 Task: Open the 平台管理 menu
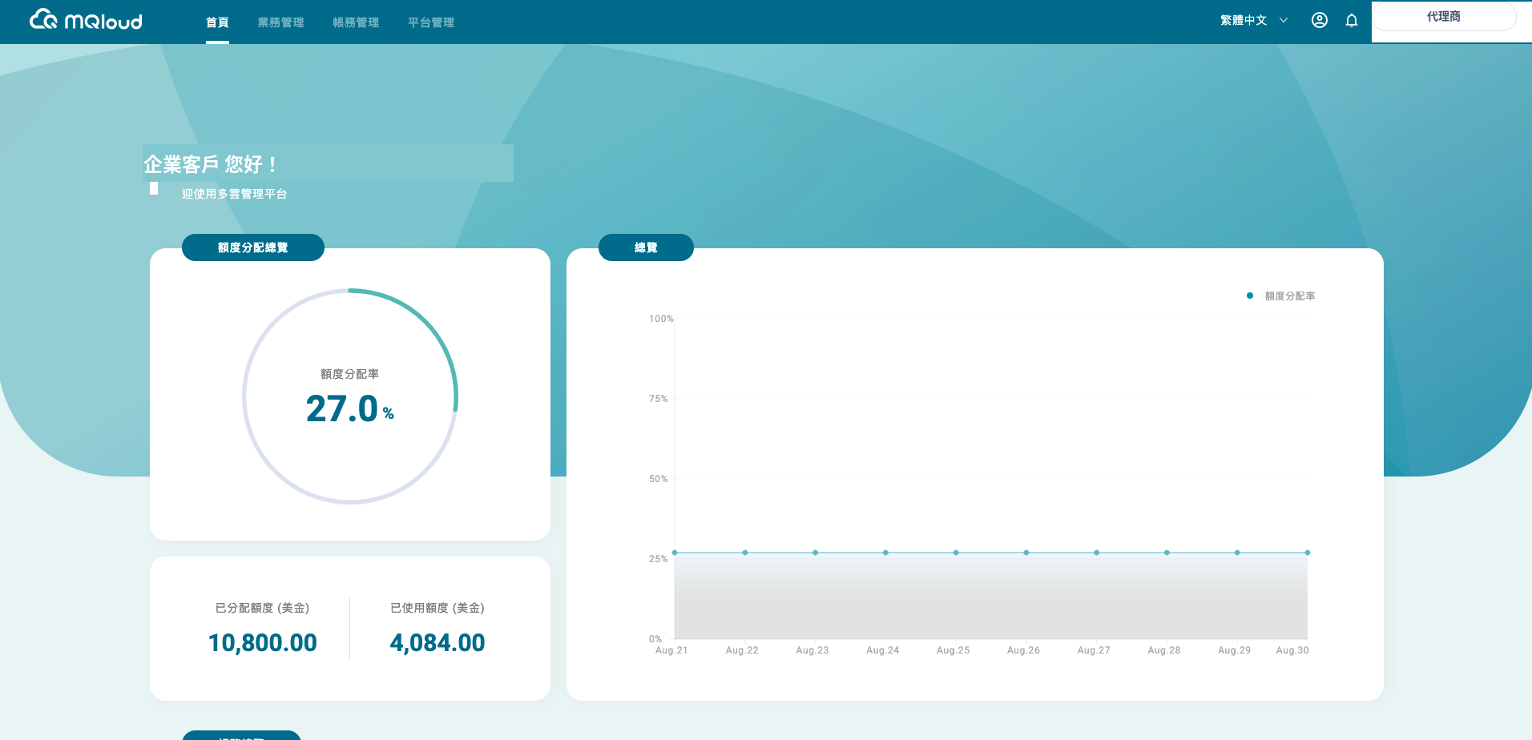[x=431, y=22]
